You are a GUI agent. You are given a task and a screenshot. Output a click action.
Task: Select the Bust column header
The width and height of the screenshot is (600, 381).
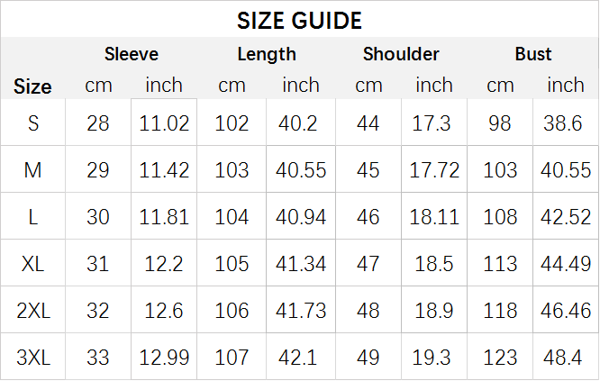(x=533, y=54)
